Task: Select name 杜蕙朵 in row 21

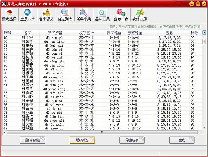Action: click(27, 46)
